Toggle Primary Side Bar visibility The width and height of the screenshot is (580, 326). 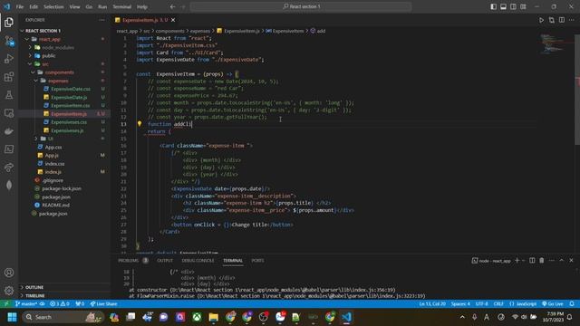[493, 6]
